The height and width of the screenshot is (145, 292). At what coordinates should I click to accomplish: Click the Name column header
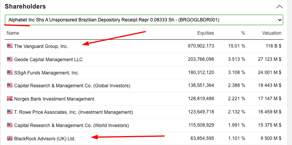click(x=13, y=33)
